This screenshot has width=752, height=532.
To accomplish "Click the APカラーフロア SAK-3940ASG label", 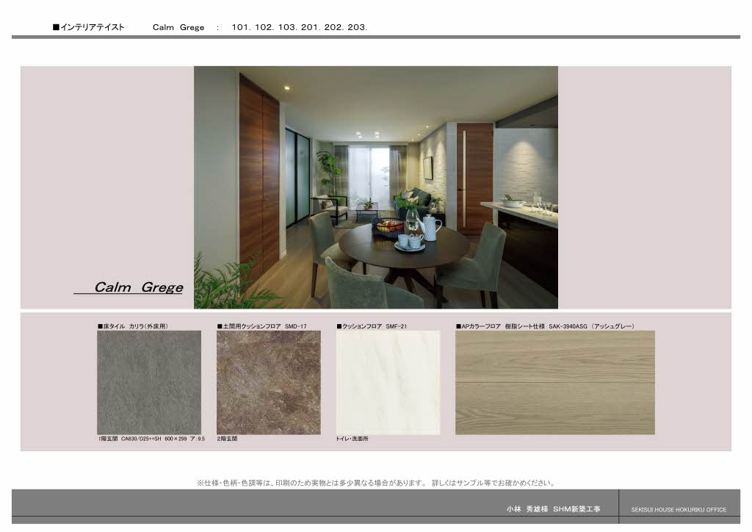I will (544, 325).
